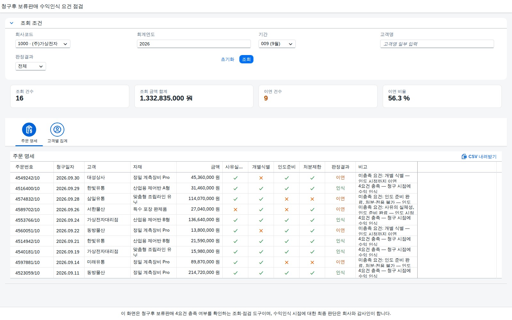
Task: Open the 기간 dropdown showing 009 (9월)
Action: 277,44
